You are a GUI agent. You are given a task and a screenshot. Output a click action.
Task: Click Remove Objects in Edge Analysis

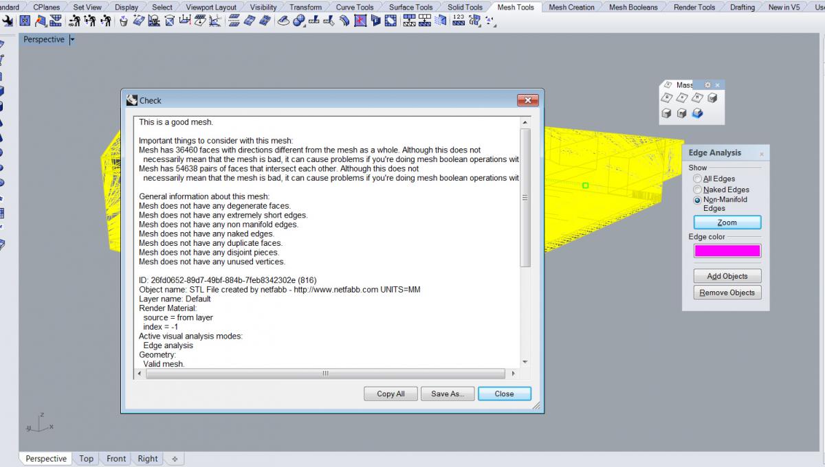point(727,293)
